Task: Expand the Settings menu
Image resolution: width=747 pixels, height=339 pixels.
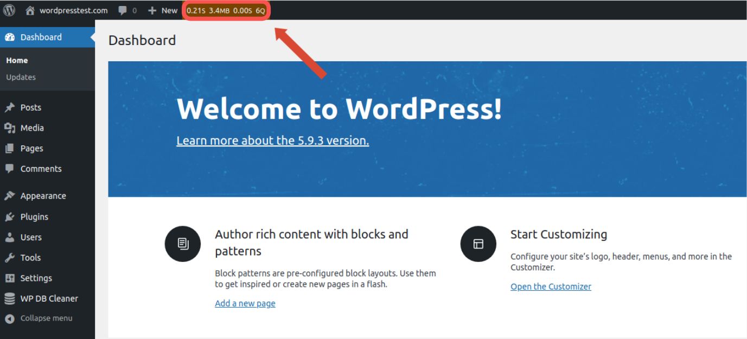Action: coord(36,278)
